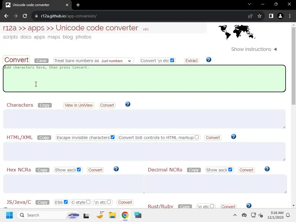Share this page icon in address bar
This screenshot has width=296, height=222.
(250, 16)
